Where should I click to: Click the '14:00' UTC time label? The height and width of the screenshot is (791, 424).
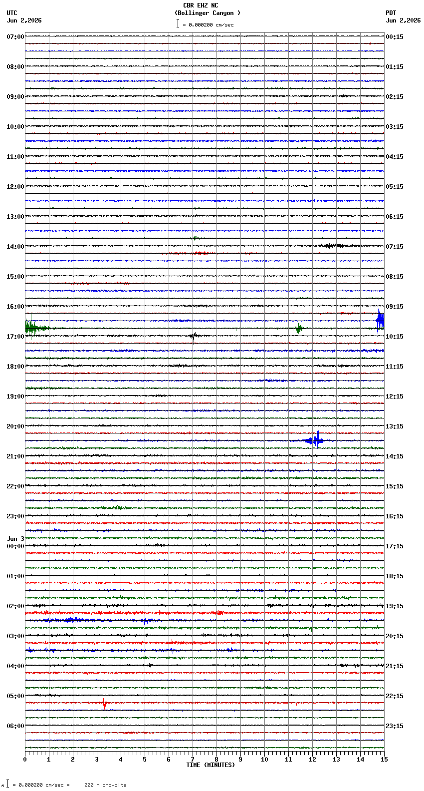tap(15, 247)
